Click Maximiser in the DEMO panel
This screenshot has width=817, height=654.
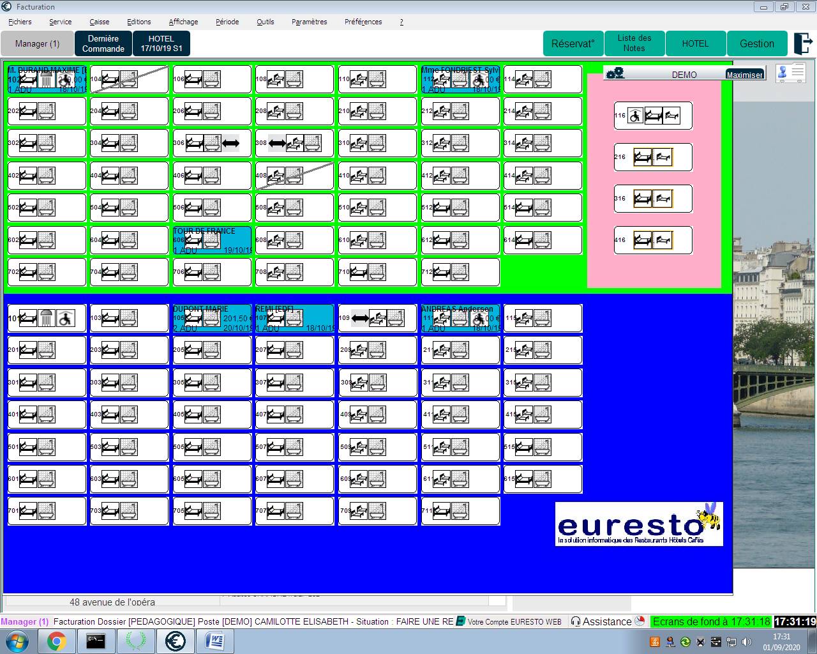[744, 75]
